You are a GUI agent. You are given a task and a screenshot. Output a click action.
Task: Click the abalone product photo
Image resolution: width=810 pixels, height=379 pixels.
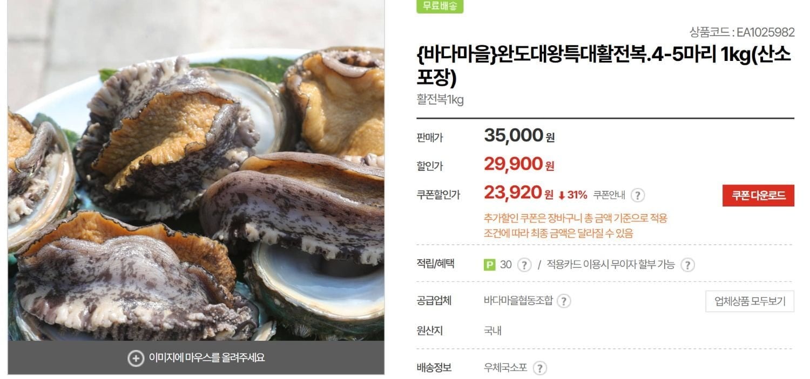pyautogui.click(x=196, y=170)
